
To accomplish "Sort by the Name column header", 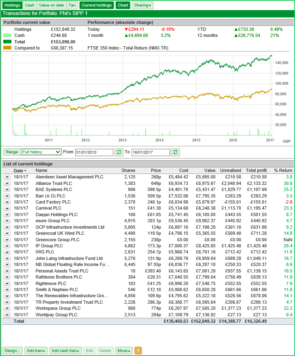I will 41,171.
